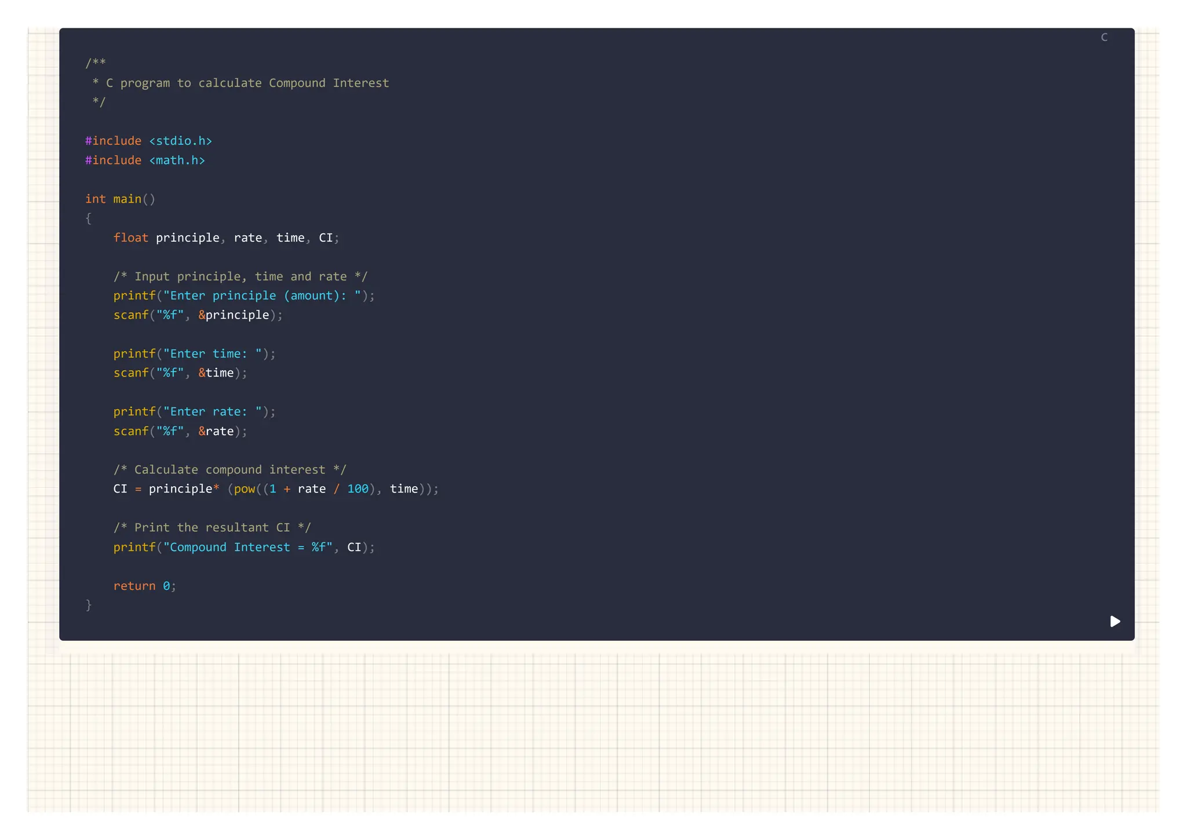1187x839 pixels.
Task: Click the float variable declaration line
Action: (226, 238)
